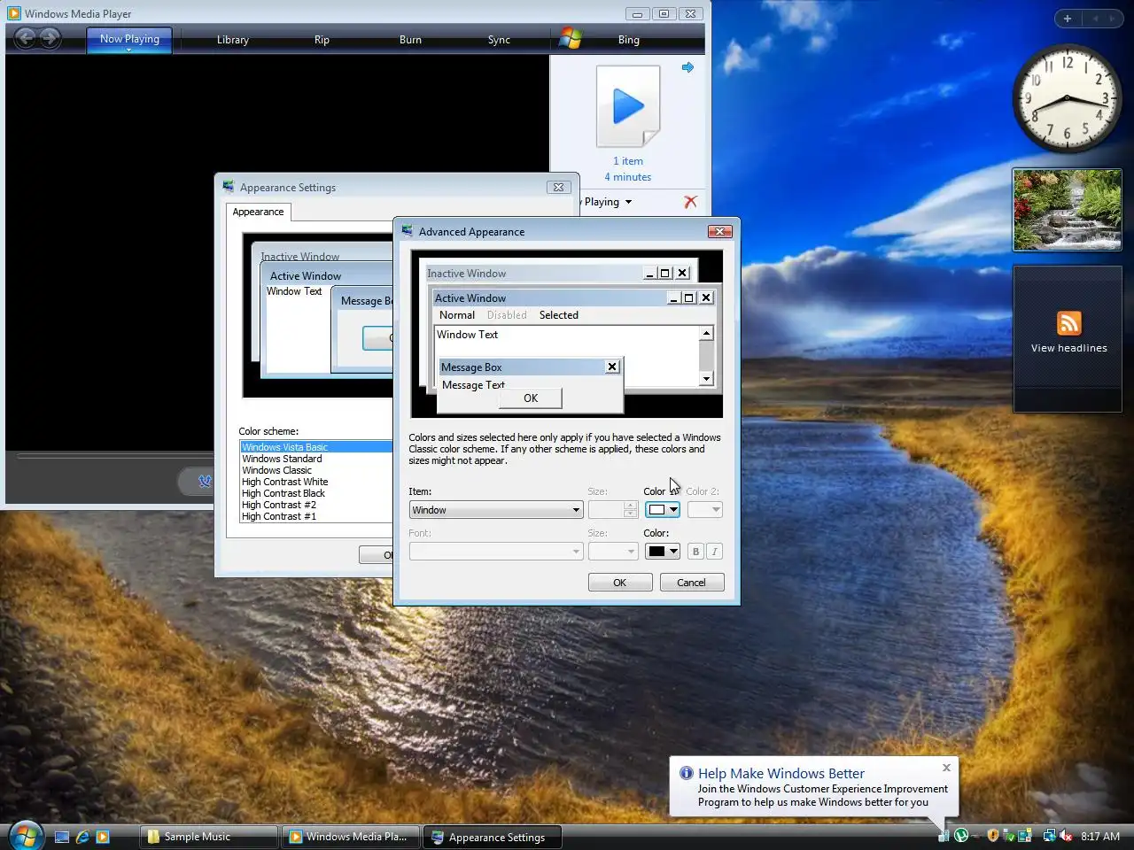Select High Contrast White color scheme

(x=316, y=482)
